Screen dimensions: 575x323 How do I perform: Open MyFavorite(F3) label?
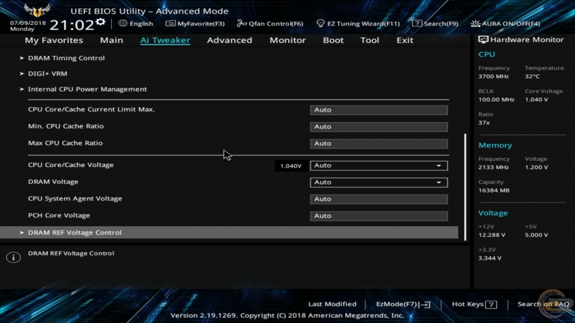click(201, 24)
